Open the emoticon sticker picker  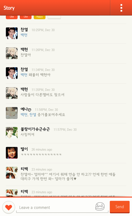(100, 206)
